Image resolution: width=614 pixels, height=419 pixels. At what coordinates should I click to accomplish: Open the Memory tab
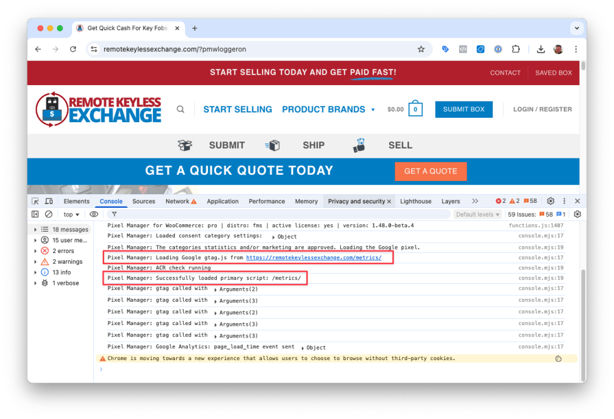pyautogui.click(x=306, y=201)
